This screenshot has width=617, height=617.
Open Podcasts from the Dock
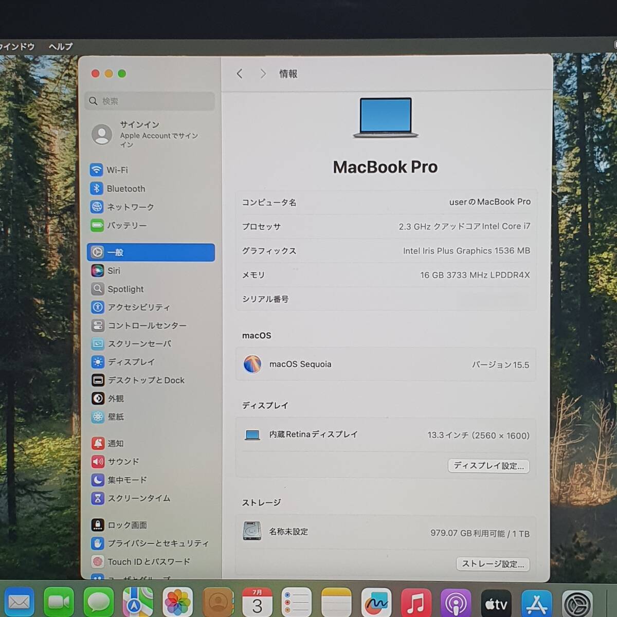click(x=456, y=602)
